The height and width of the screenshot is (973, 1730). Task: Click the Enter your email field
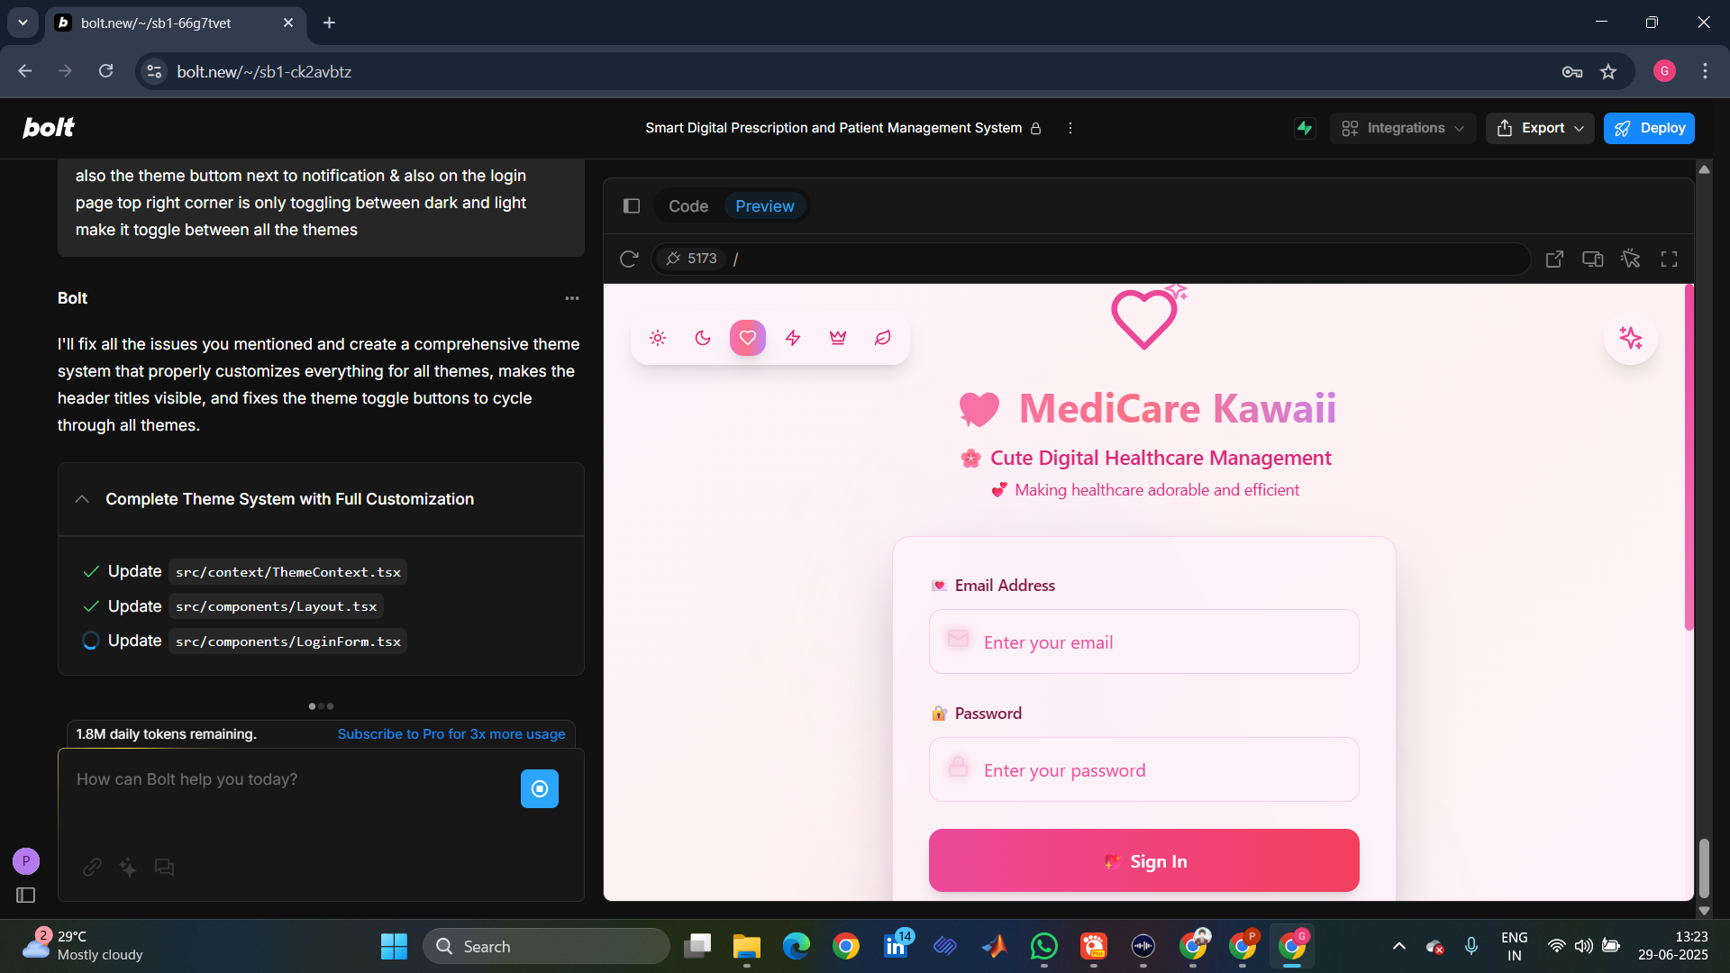click(x=1144, y=642)
